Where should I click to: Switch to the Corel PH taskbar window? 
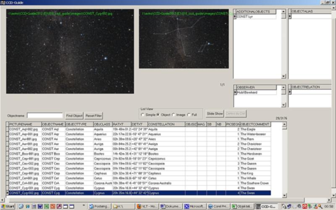coord(220,206)
